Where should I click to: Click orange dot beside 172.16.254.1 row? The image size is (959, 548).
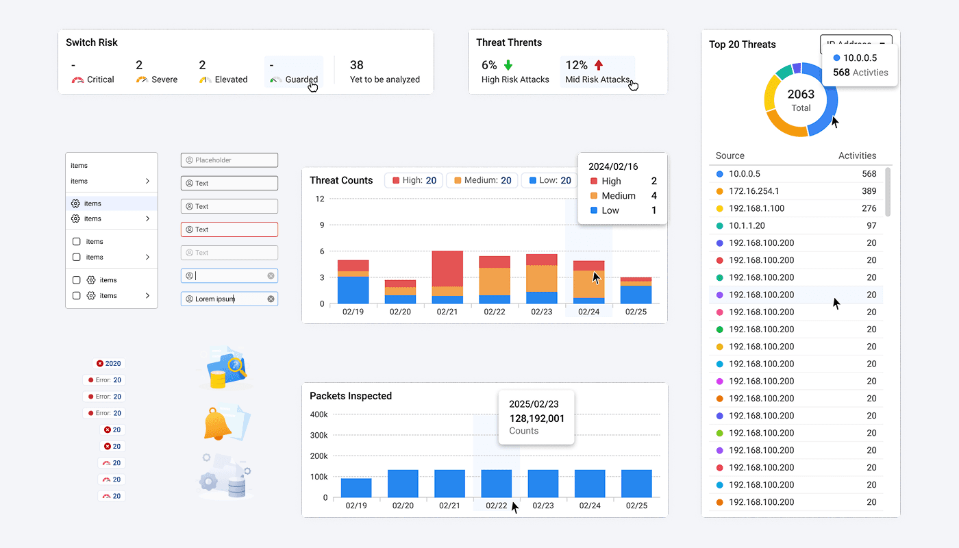click(719, 191)
